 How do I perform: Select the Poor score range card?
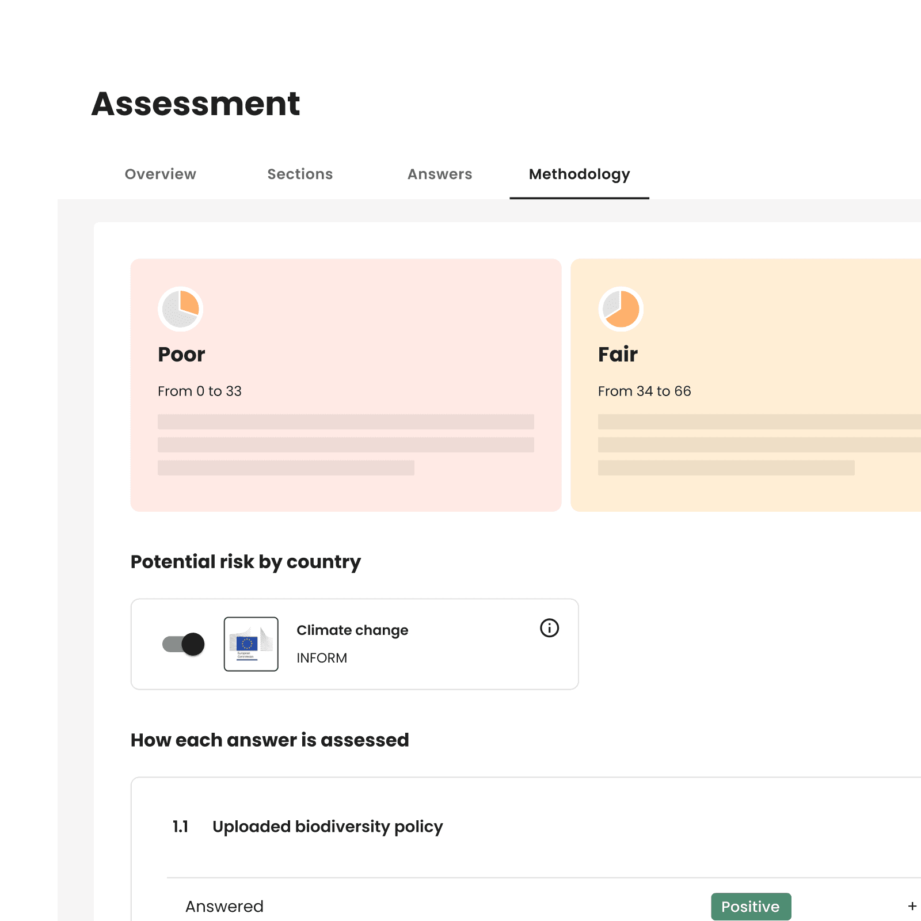tap(345, 385)
